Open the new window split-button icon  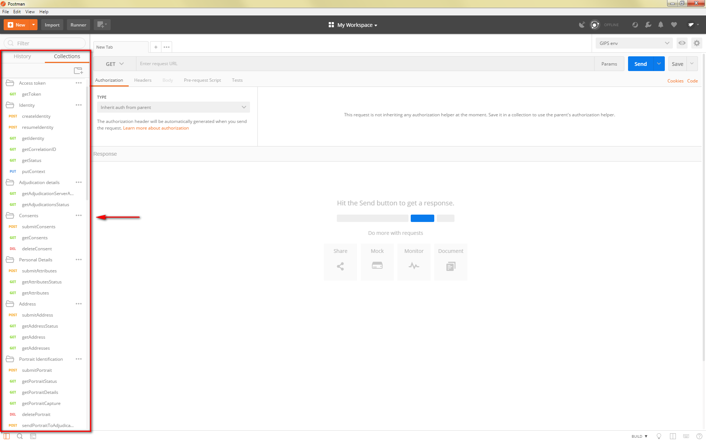point(102,25)
